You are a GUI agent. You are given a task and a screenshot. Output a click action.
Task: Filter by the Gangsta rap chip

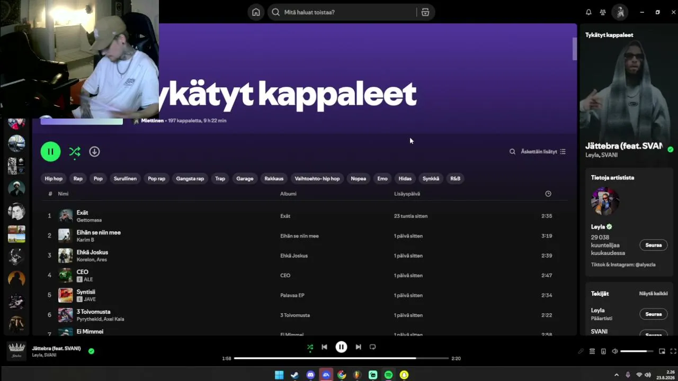[x=190, y=179]
